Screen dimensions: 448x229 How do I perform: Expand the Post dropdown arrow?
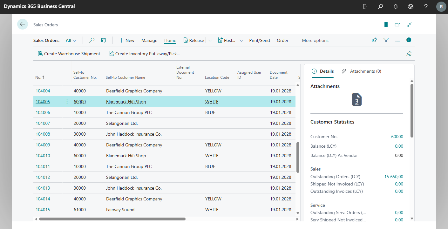click(x=241, y=40)
